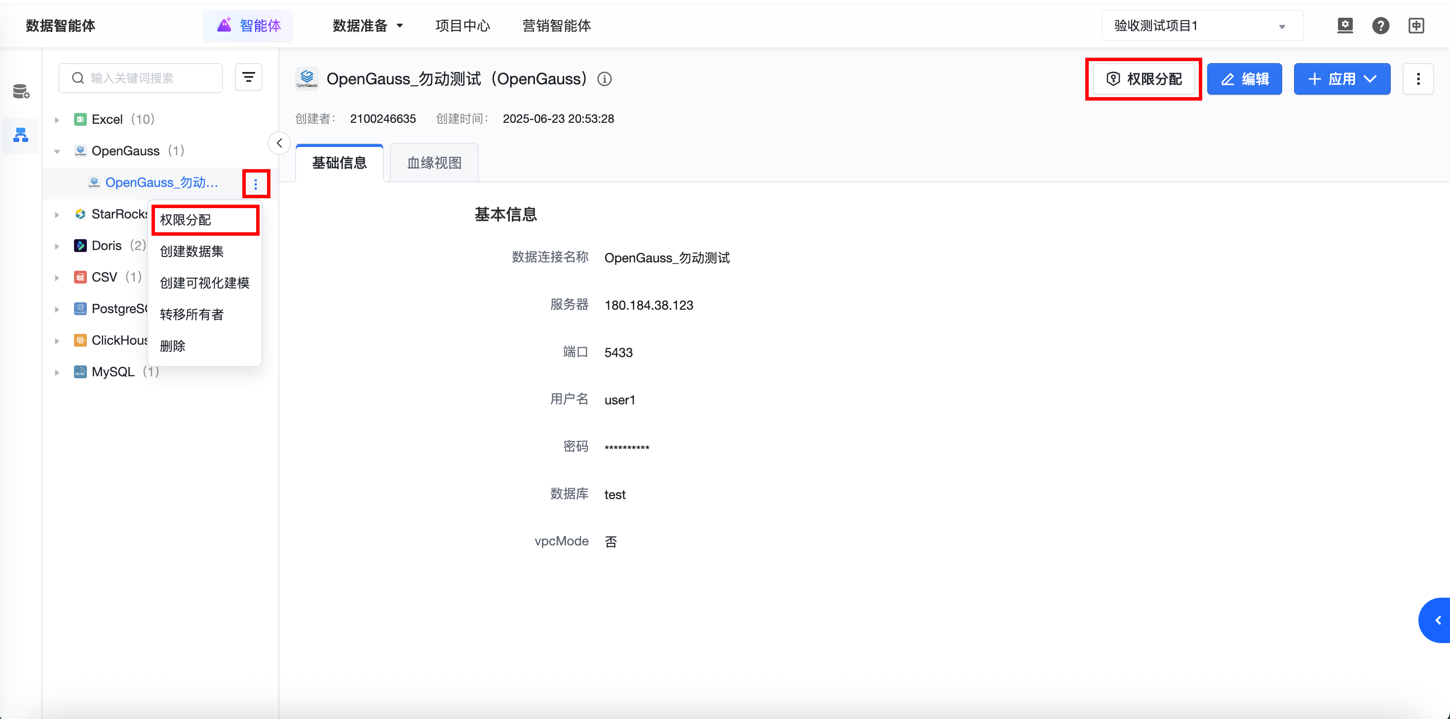Open the help question mark icon
Screen dimensions: 1450x719
[x=1380, y=26]
